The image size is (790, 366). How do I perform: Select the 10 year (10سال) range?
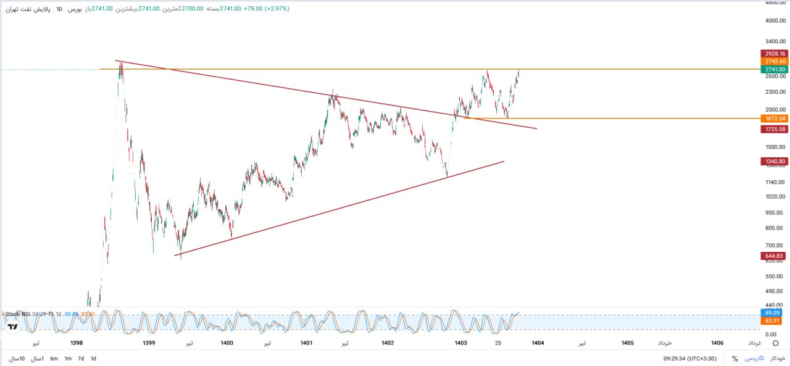click(x=17, y=359)
